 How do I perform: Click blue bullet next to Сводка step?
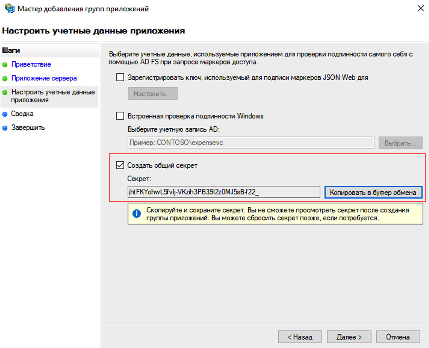5,114
